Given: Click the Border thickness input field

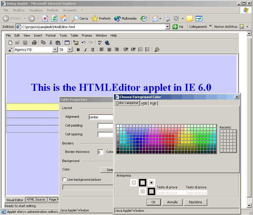Looking at the screenshot, I should click(x=100, y=152).
